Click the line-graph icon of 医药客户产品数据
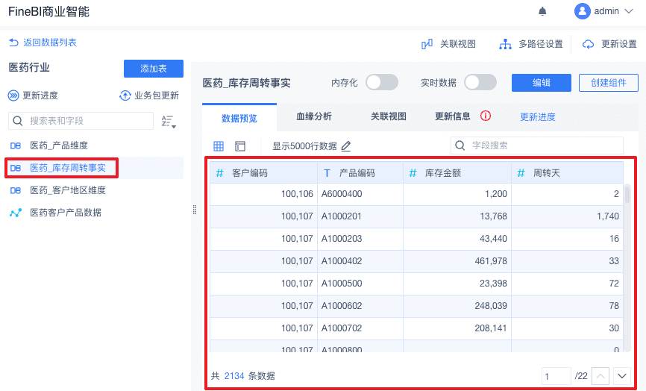646x391 pixels. click(16, 213)
